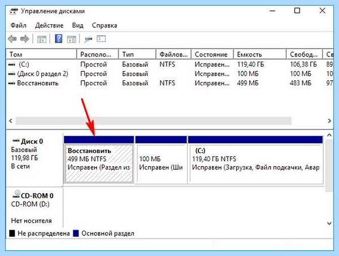
Task: Sort by the Том column header
Action: point(41,54)
